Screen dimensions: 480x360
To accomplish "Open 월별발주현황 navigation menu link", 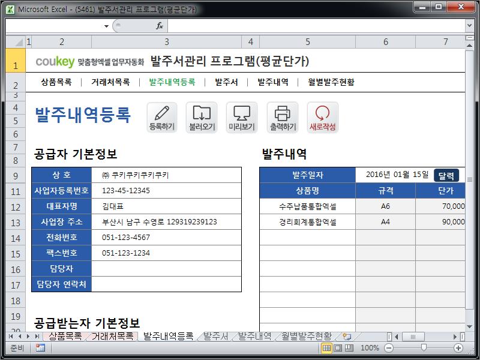I will 331,82.
